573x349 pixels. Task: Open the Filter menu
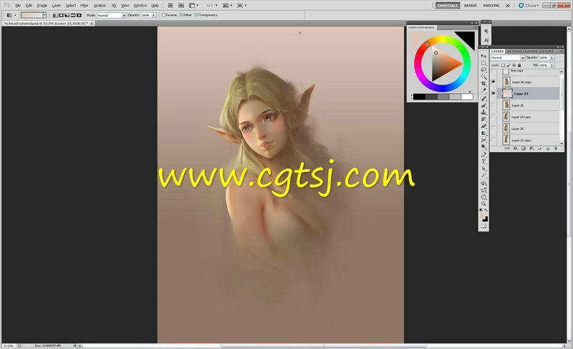[84, 6]
